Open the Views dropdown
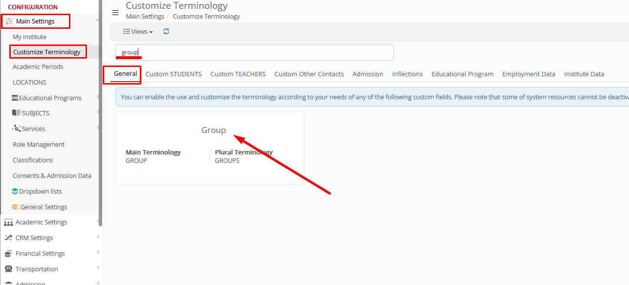The image size is (629, 285). pyautogui.click(x=138, y=31)
